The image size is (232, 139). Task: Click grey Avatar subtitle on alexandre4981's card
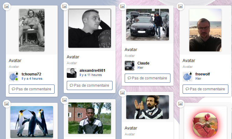[x=72, y=63]
